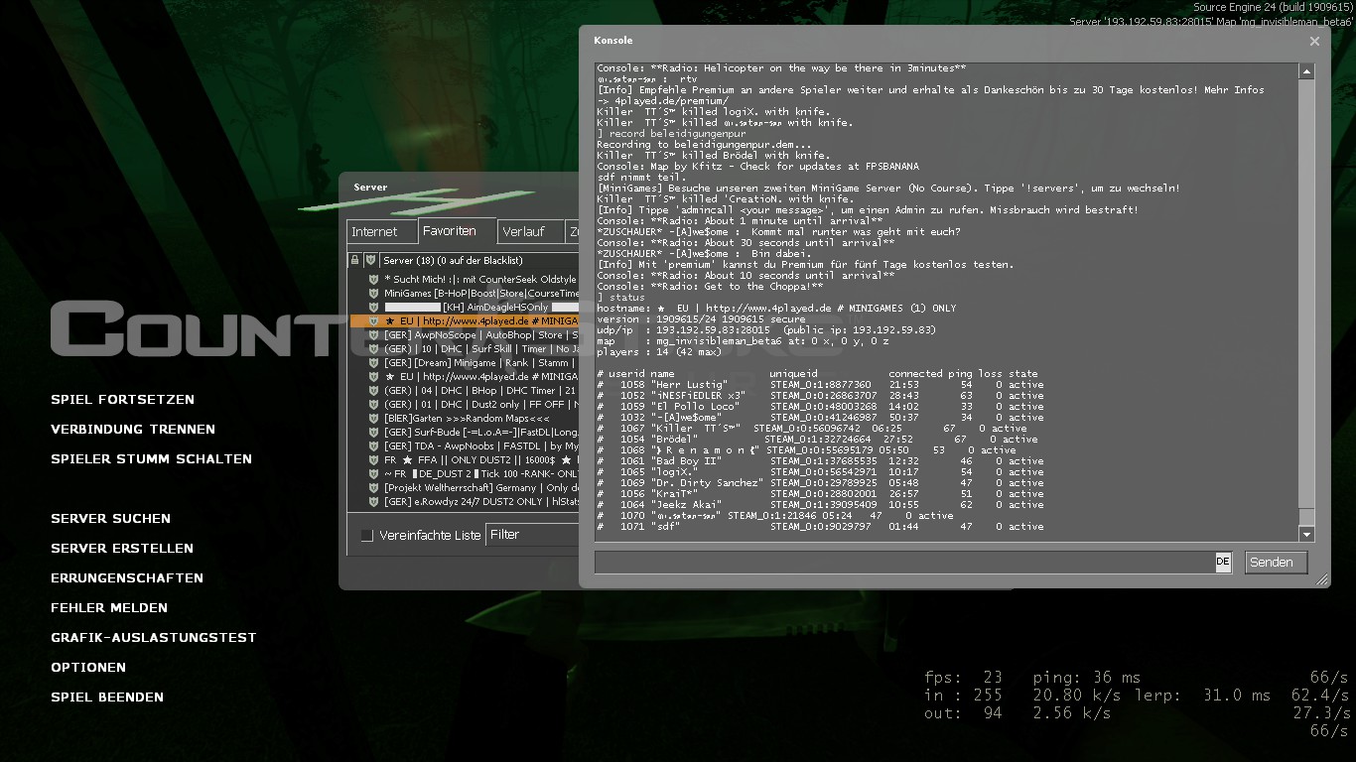The width and height of the screenshot is (1356, 762).
Task: Select [GER] e.Rowdyz 24/7 DUST2 ONLY row
Action: (x=465, y=502)
